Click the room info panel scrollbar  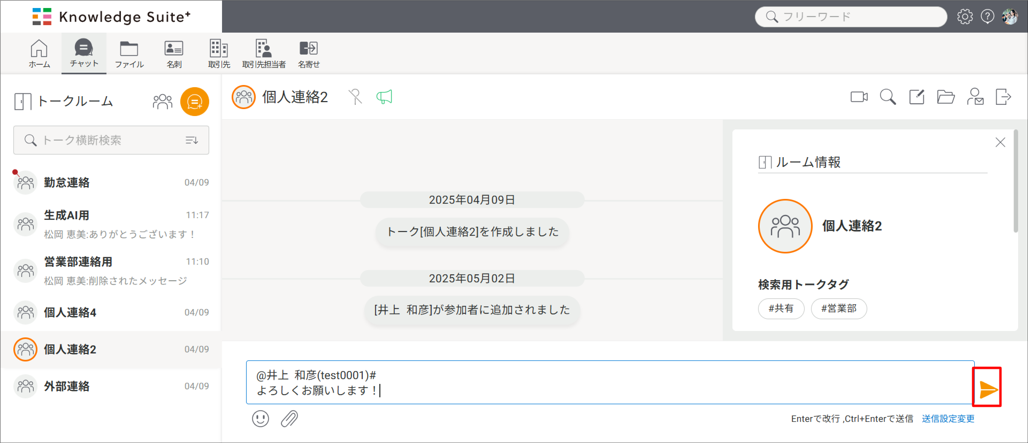point(1016,181)
